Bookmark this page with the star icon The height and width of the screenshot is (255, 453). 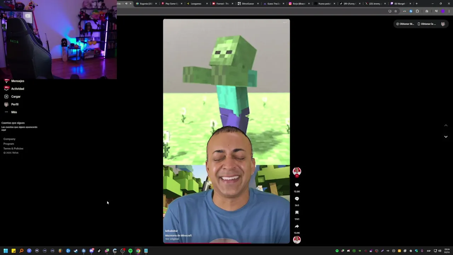coord(396,11)
